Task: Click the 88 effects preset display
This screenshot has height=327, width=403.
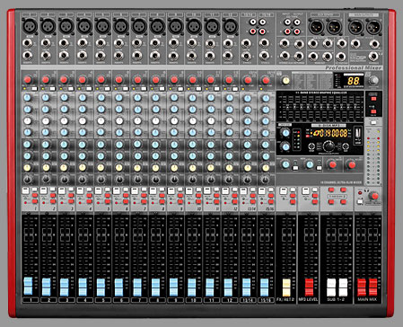Action: pyautogui.click(x=354, y=81)
